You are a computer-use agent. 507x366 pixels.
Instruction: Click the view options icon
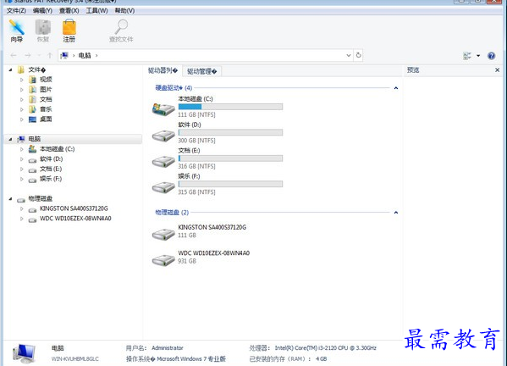tap(467, 56)
